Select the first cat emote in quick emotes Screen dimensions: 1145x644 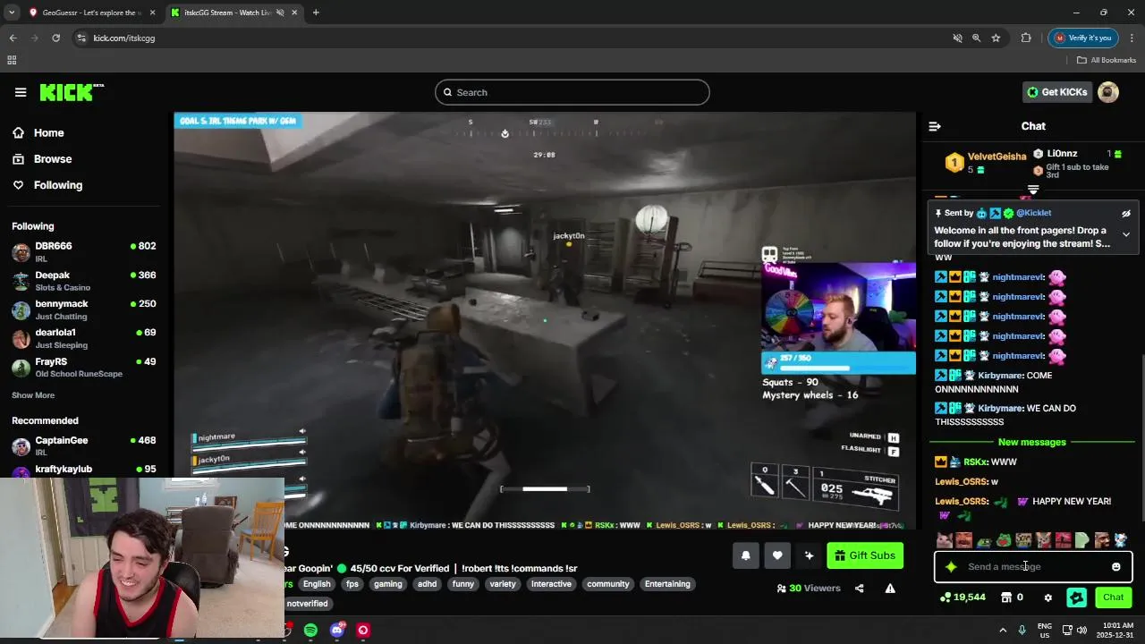944,540
